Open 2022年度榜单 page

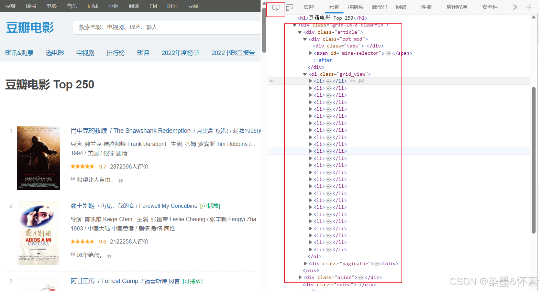click(x=180, y=53)
